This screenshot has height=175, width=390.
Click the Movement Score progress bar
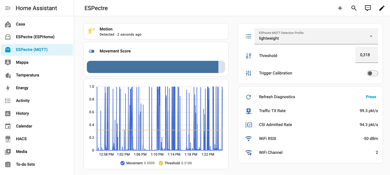156,67
